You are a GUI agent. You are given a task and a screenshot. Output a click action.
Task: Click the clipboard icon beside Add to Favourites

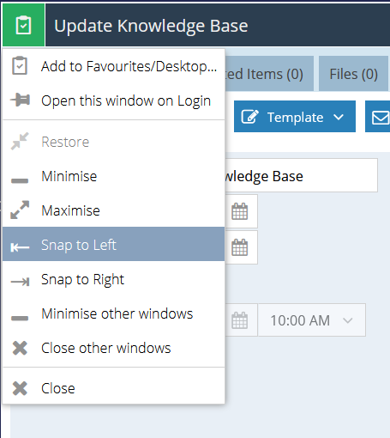click(x=20, y=66)
